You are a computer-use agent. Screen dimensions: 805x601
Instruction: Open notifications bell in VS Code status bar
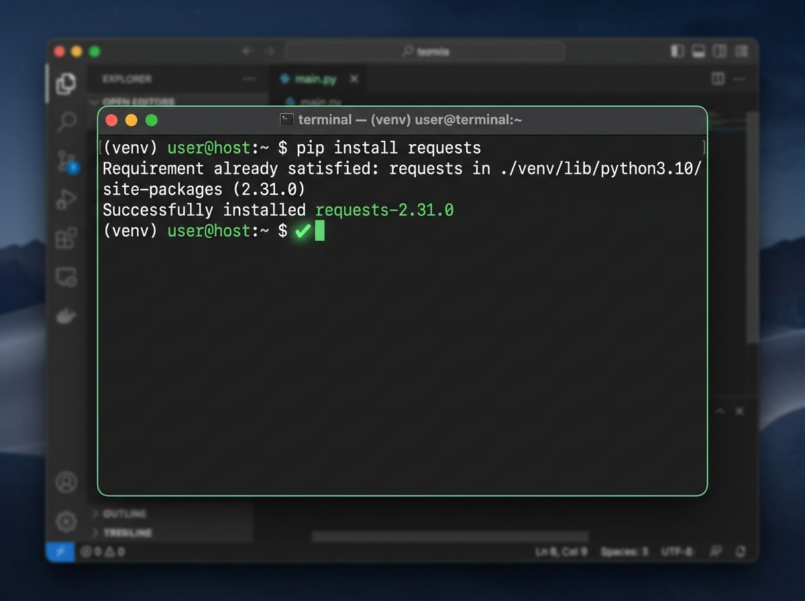click(x=741, y=552)
